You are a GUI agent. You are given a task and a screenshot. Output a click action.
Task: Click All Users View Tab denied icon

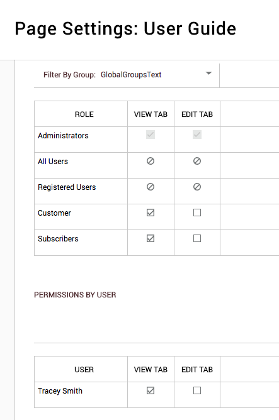(151, 161)
